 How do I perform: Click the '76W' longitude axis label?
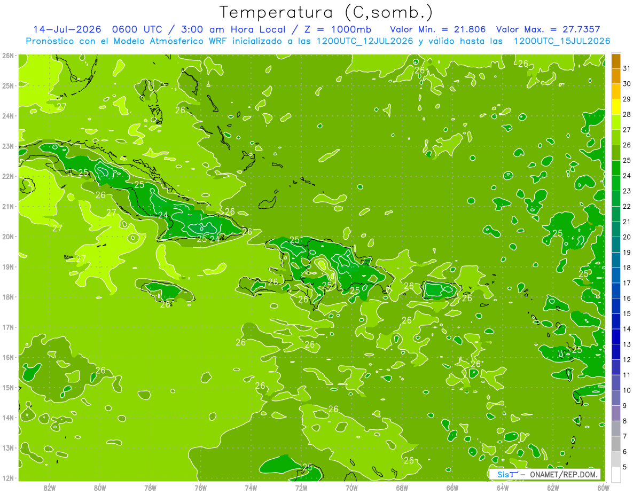[x=200, y=488]
